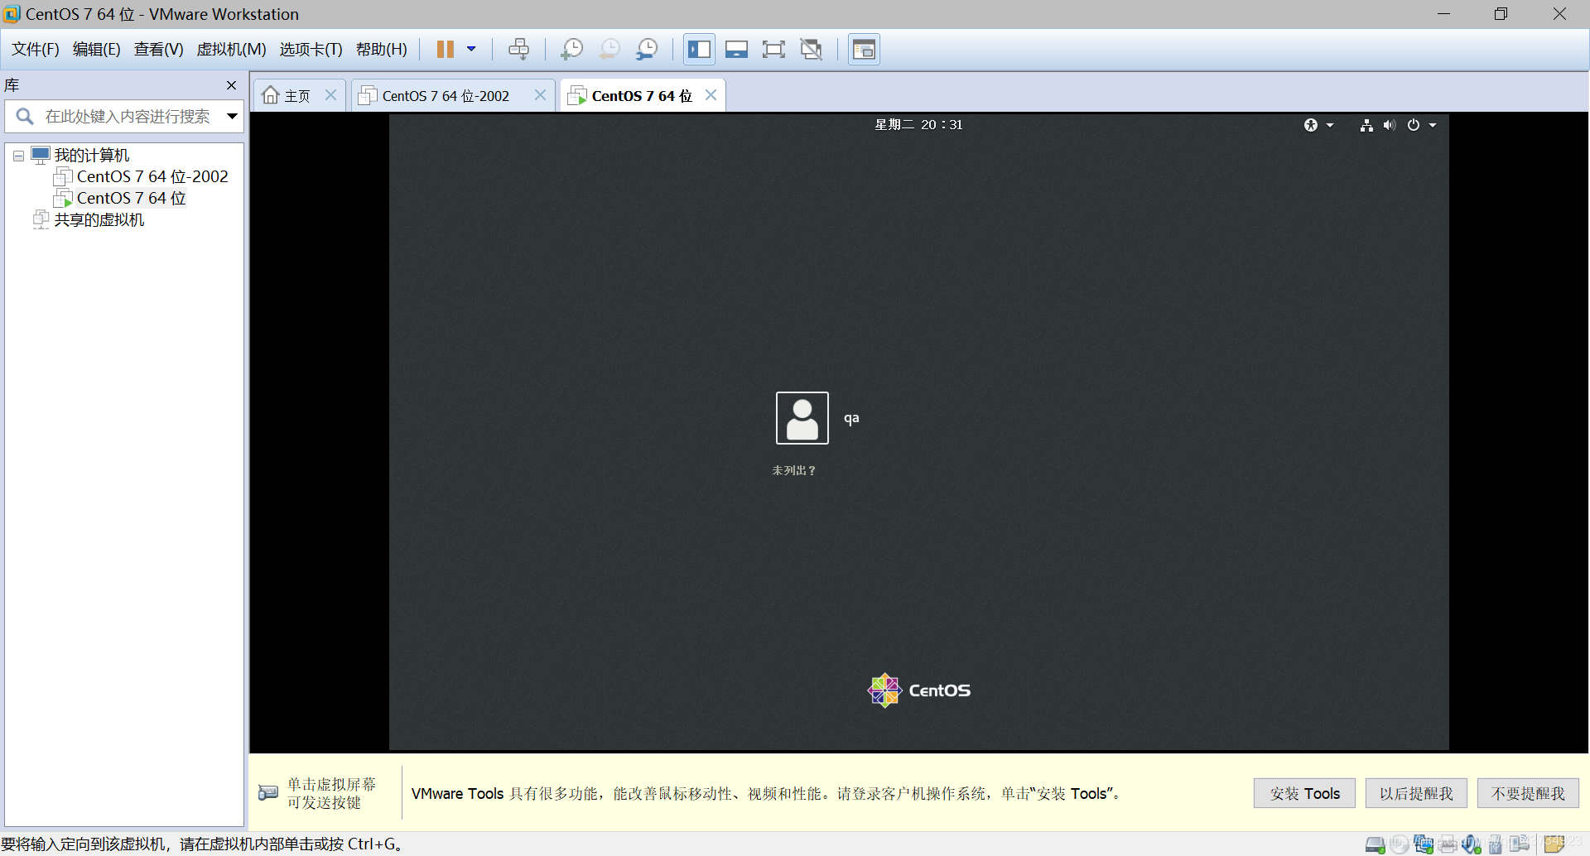The image size is (1590, 856).
Task: Select the running CentOS 7 64 位 tree item
Action: (132, 198)
